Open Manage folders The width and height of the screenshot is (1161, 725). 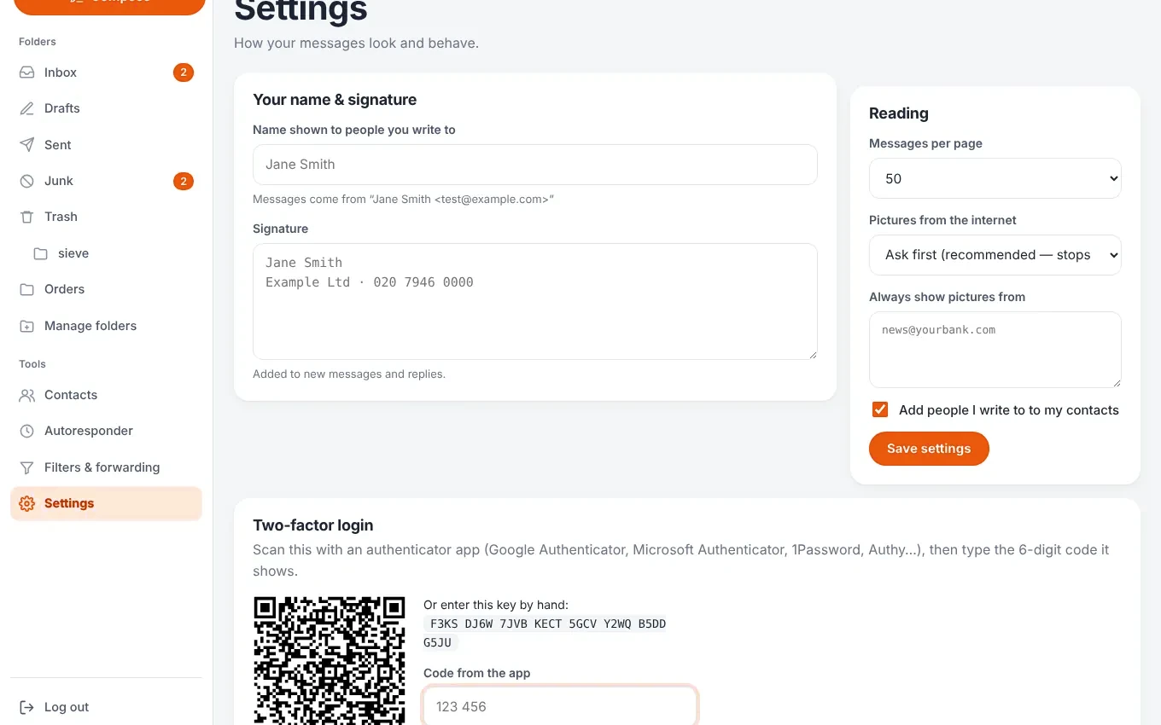tap(106, 326)
